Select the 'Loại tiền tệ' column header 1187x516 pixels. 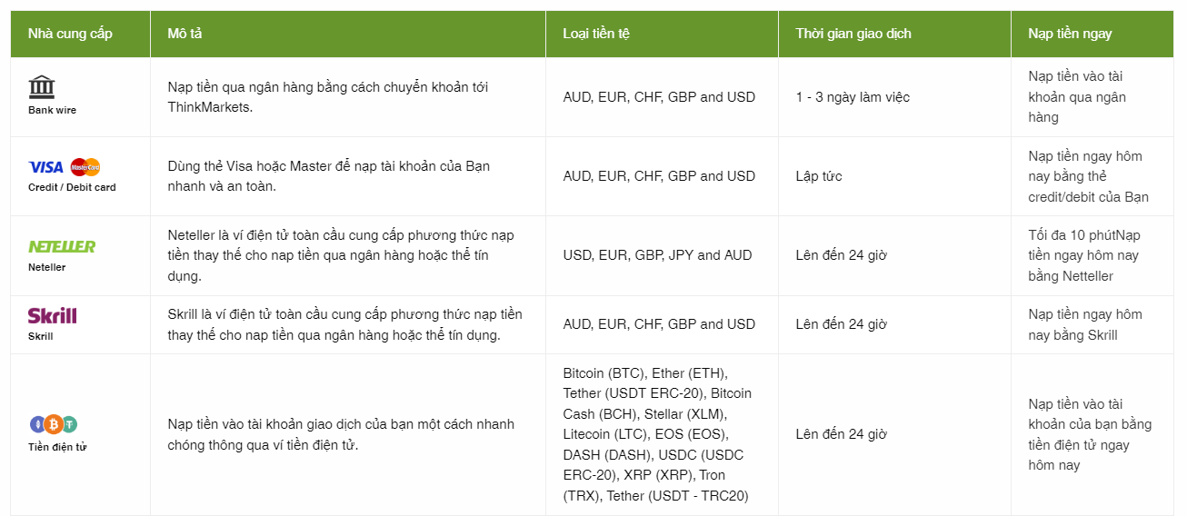[596, 34]
